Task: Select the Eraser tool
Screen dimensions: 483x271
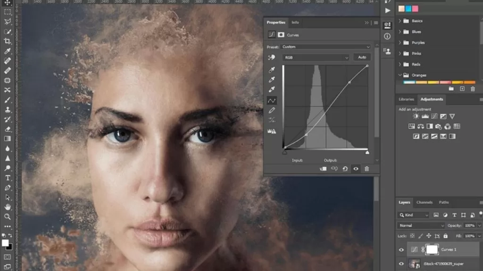Action: [x=8, y=129]
